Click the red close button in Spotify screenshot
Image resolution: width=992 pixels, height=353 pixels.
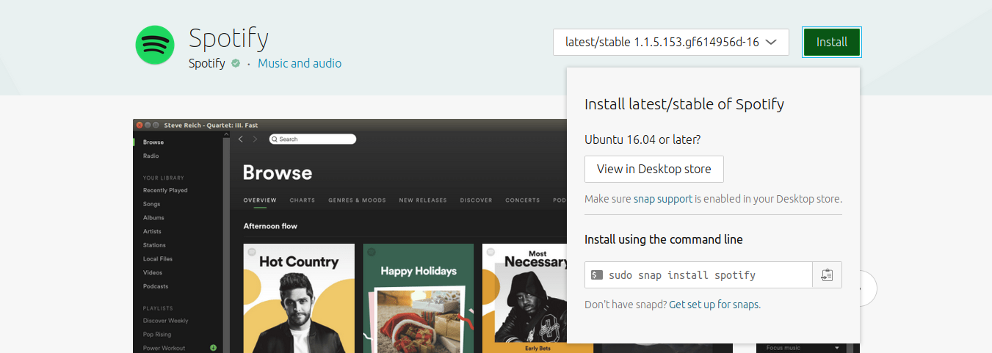coord(140,125)
